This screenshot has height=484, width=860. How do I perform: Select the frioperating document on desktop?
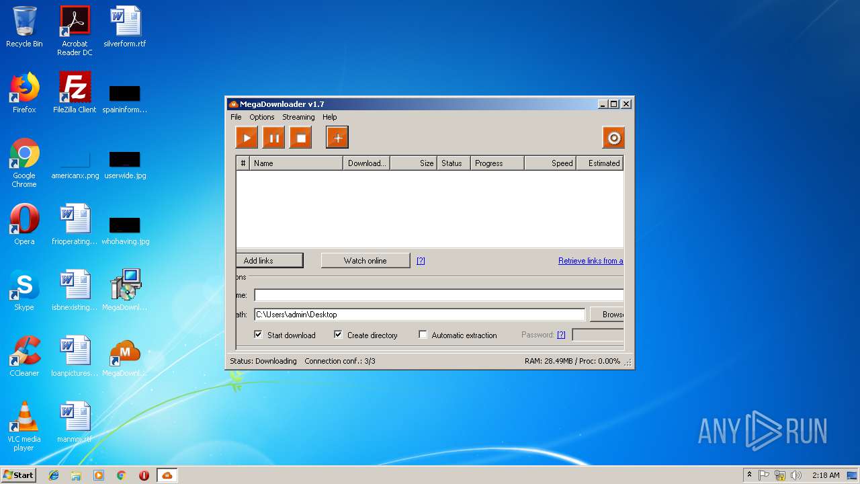[x=75, y=225]
